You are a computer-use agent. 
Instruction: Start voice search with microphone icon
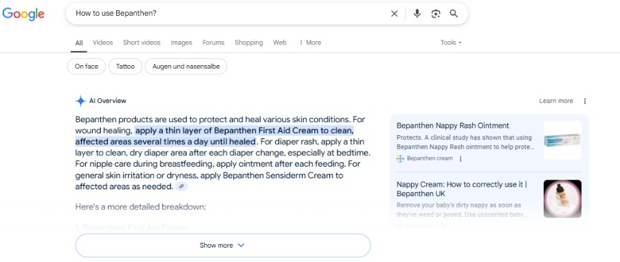[x=417, y=14]
